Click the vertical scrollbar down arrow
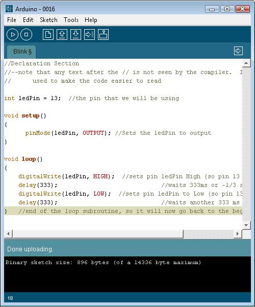The height and width of the screenshot is (307, 255). coord(246,225)
